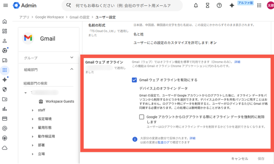Image resolution: width=274 pixels, height=164 pixels.
Task: Expand the 雇用形態 organizational unit
Action: tap(33, 128)
